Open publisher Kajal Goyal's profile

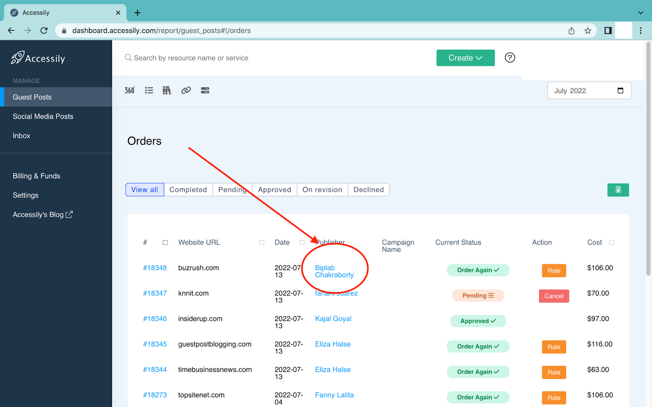coord(333,319)
